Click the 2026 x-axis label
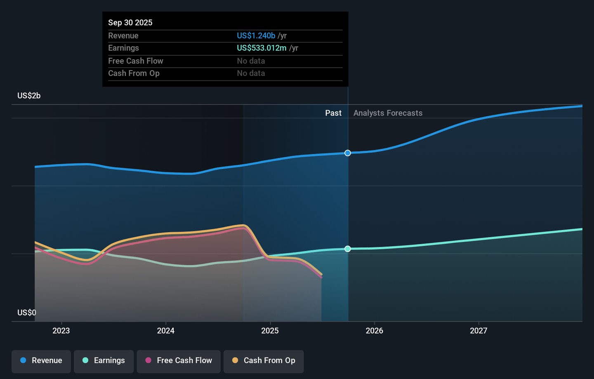594x379 pixels. click(374, 331)
